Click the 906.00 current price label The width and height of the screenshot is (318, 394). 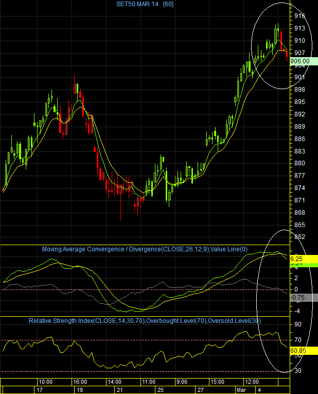pyautogui.click(x=304, y=61)
